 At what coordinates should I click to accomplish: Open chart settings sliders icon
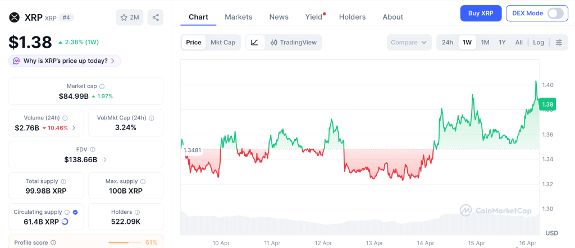pyautogui.click(x=559, y=42)
